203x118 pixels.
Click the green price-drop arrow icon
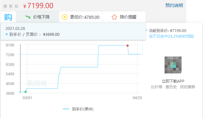(28, 17)
